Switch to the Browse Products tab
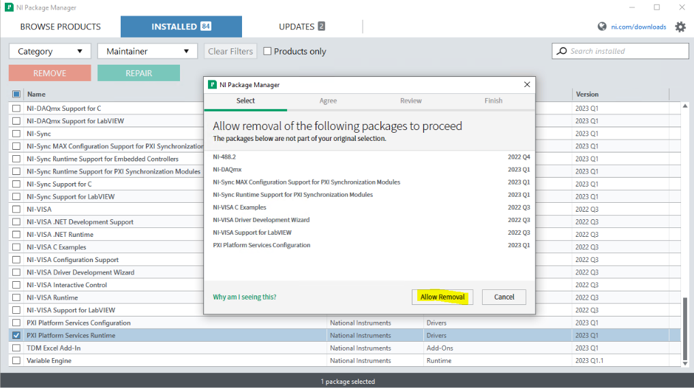The width and height of the screenshot is (694, 388). [60, 27]
